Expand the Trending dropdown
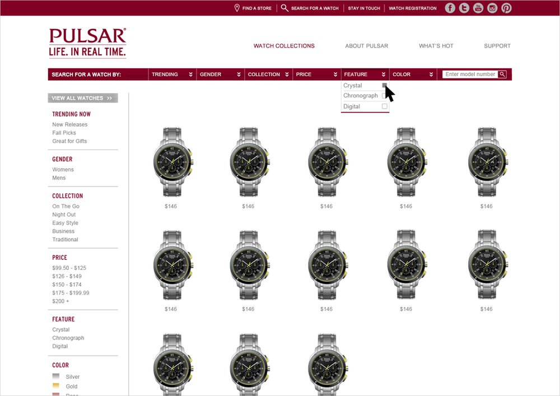This screenshot has width=560, height=396. [172, 74]
